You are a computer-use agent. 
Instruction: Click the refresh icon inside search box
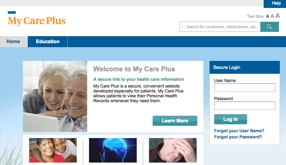[x=183, y=27]
